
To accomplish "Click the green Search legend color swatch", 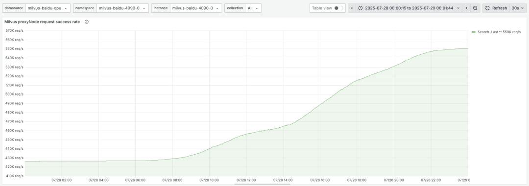I will tap(474, 32).
